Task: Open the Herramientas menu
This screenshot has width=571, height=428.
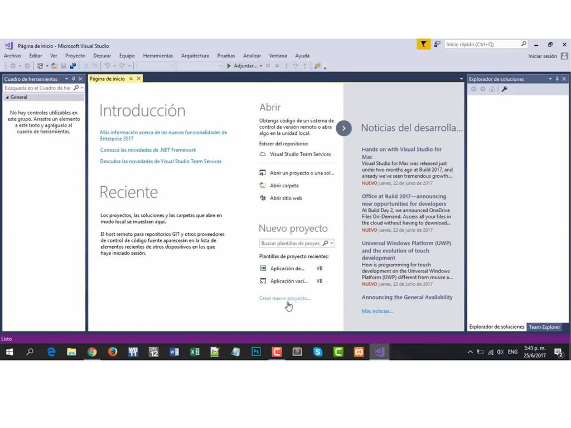Action: 158,56
